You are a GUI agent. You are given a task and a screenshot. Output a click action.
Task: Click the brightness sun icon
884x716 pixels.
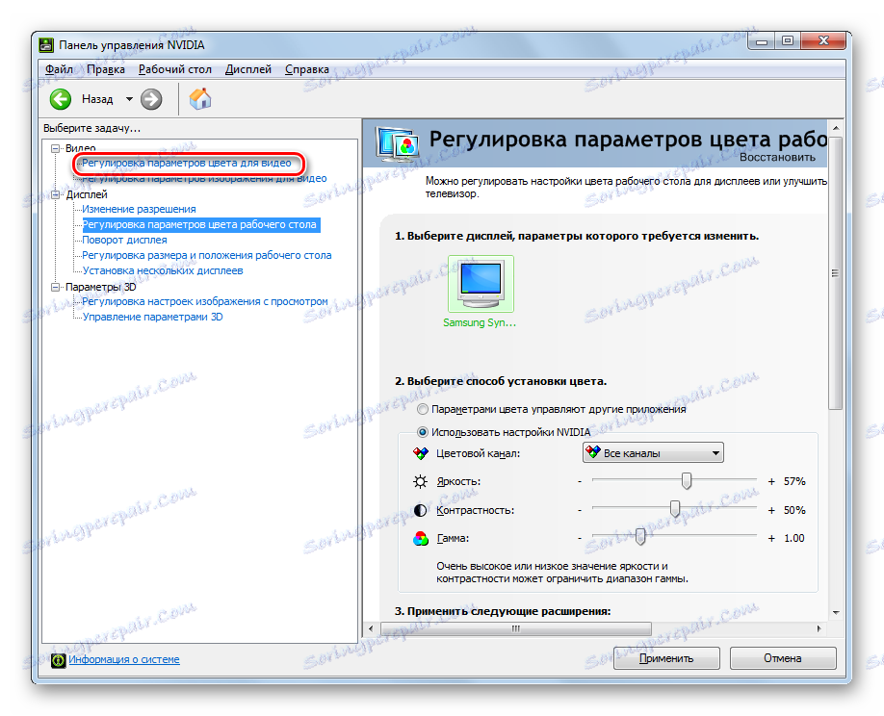(421, 481)
